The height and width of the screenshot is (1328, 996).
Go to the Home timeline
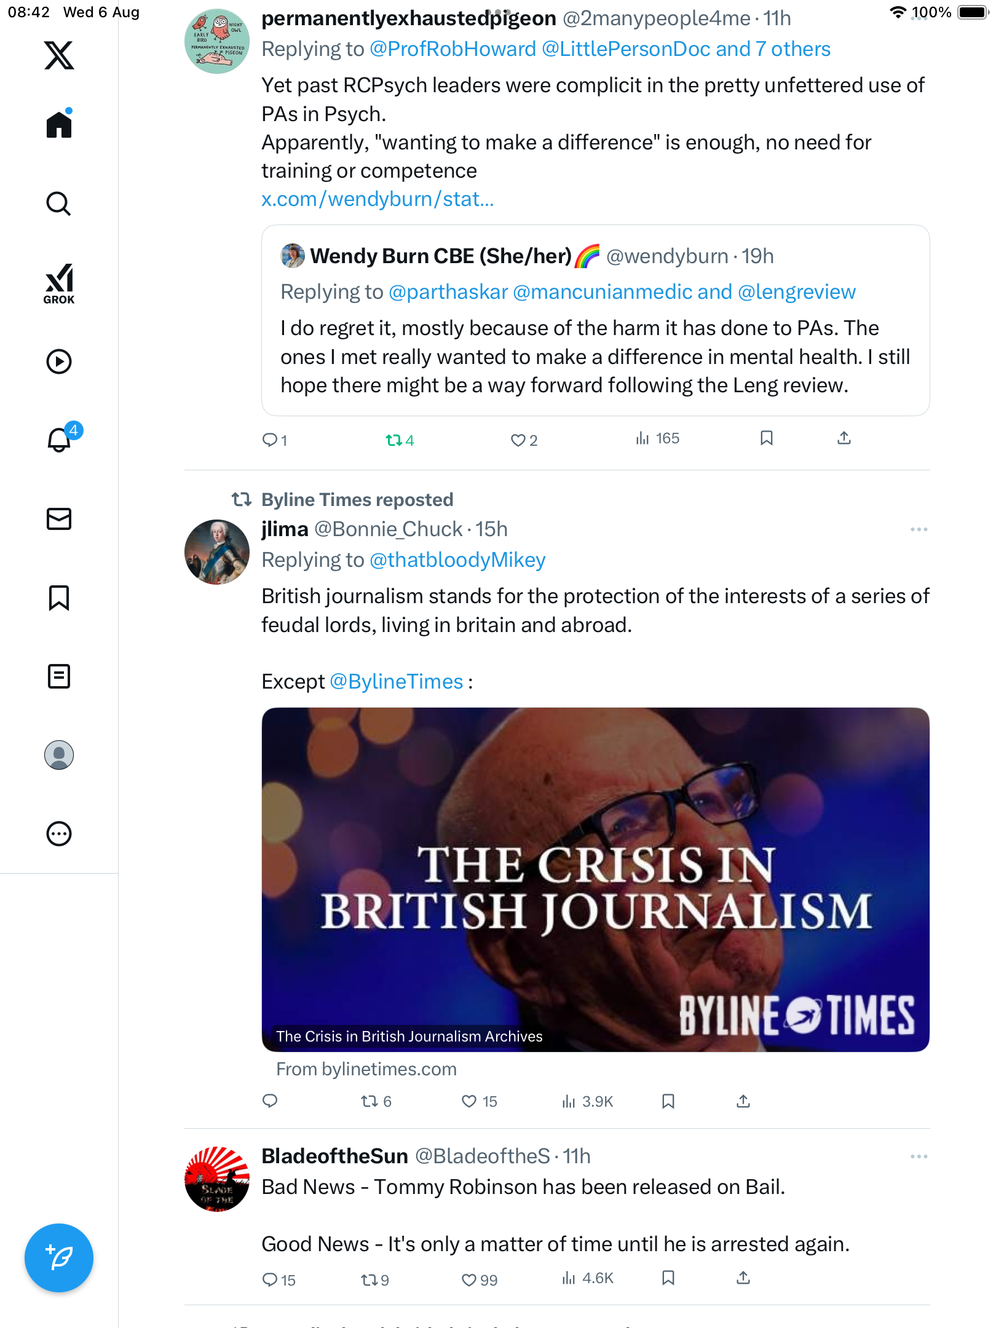(x=59, y=125)
